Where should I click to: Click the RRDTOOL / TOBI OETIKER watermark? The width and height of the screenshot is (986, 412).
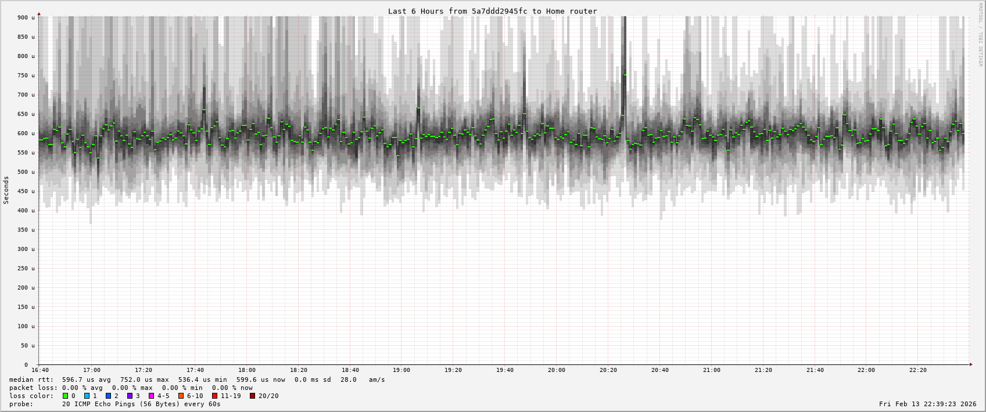(x=981, y=35)
